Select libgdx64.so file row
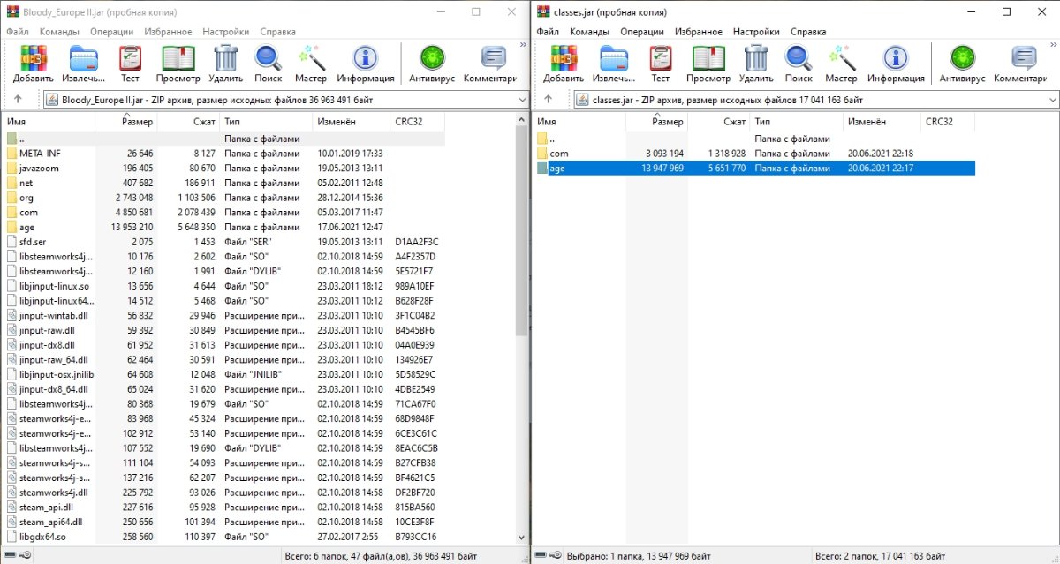The image size is (1060, 564). [224, 537]
